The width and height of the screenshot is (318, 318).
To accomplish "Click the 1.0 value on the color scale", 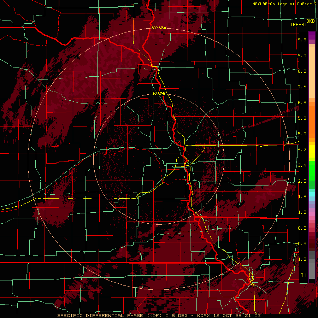I will click(x=302, y=212).
